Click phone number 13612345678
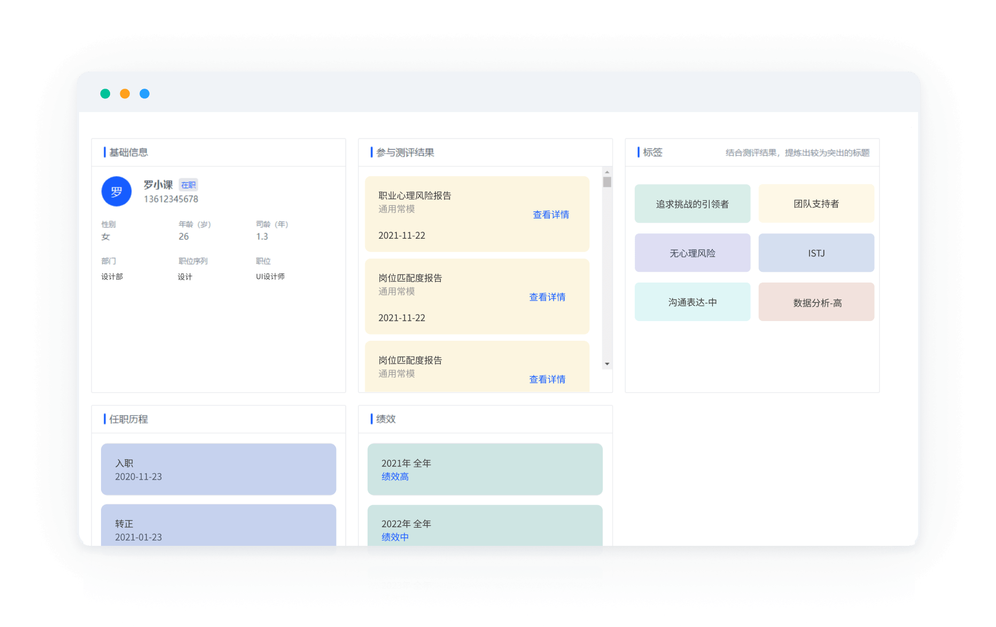 pyautogui.click(x=171, y=199)
